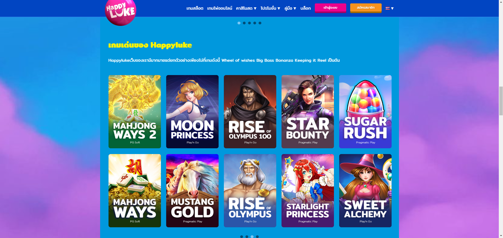This screenshot has height=238, width=503.
Task: Select the last top carousel dot
Action: 260,23
